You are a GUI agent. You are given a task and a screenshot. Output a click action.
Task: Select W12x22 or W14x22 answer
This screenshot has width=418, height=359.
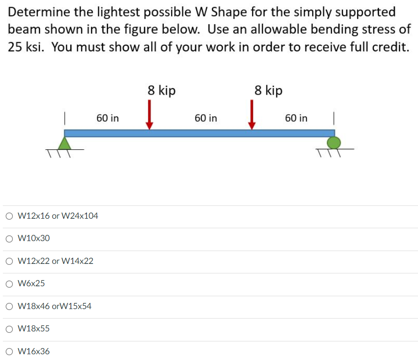coord(9,261)
